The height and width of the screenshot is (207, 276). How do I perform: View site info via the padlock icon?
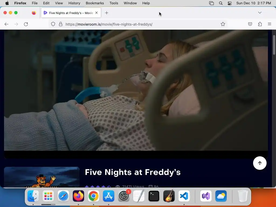(x=61, y=24)
